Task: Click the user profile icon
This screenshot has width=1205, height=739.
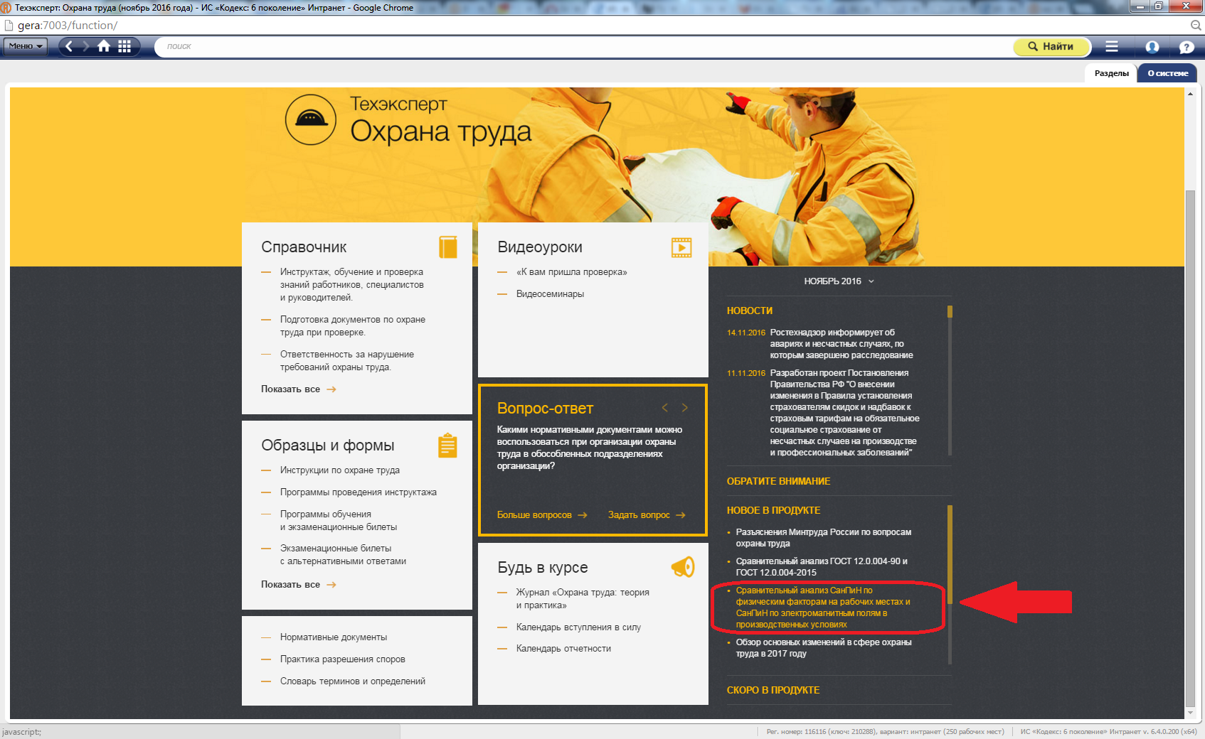Action: [1152, 47]
